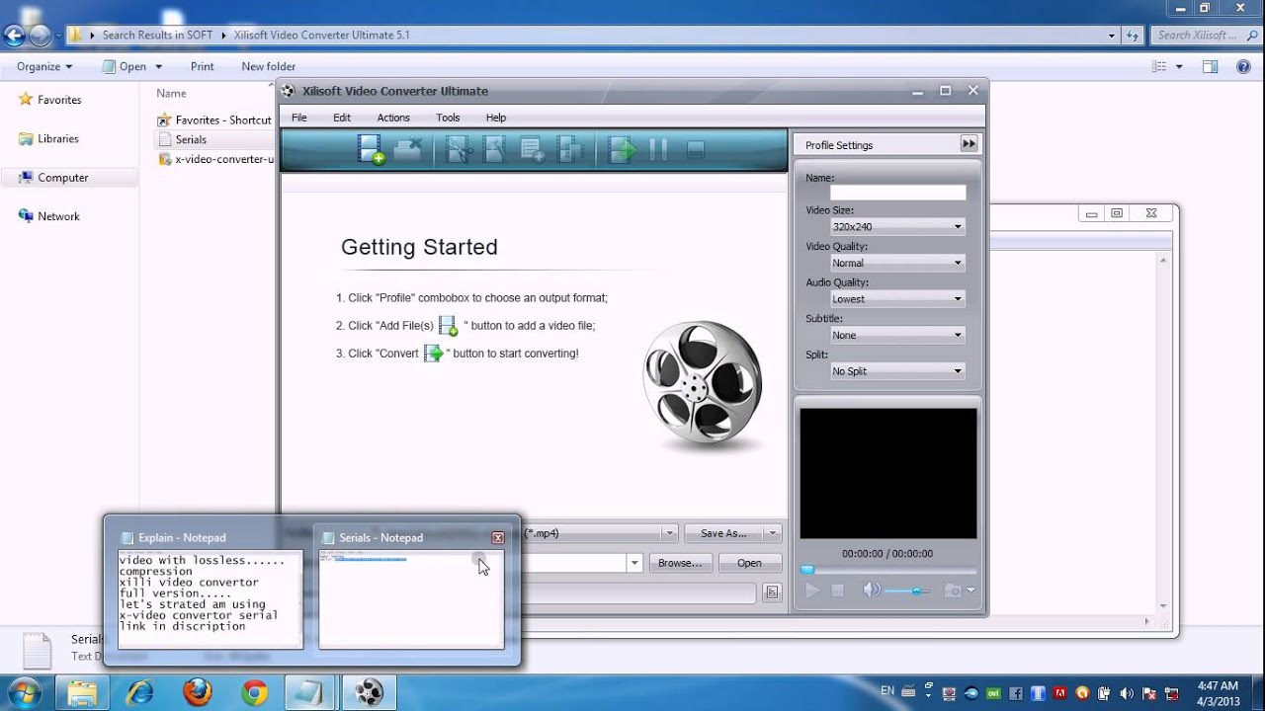Open the Help menu
Viewport: 1265px width, 711px height.
496,118
